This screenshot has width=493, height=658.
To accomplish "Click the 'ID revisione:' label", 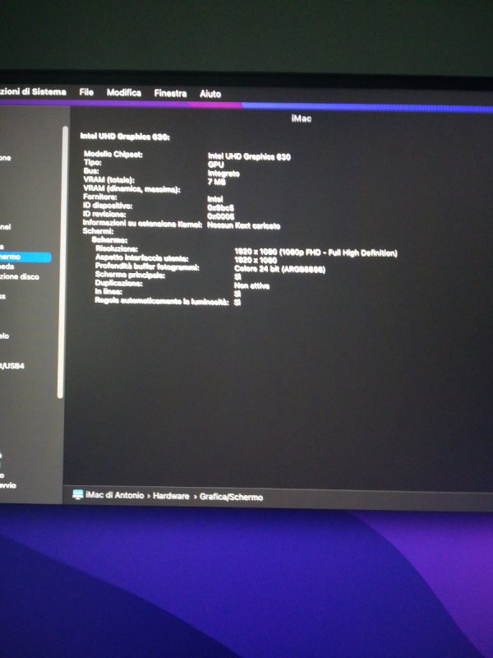I will coord(104,215).
